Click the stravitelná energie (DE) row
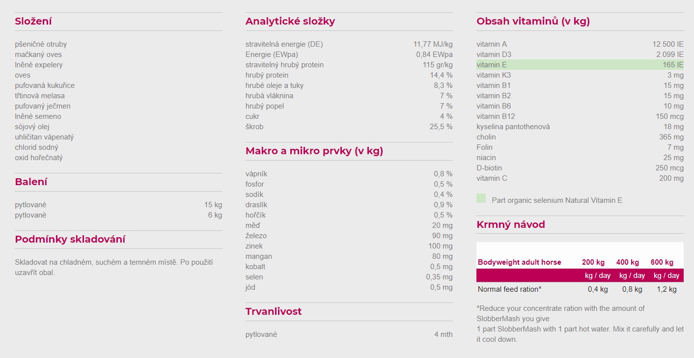The height and width of the screenshot is (358, 694). point(284,44)
